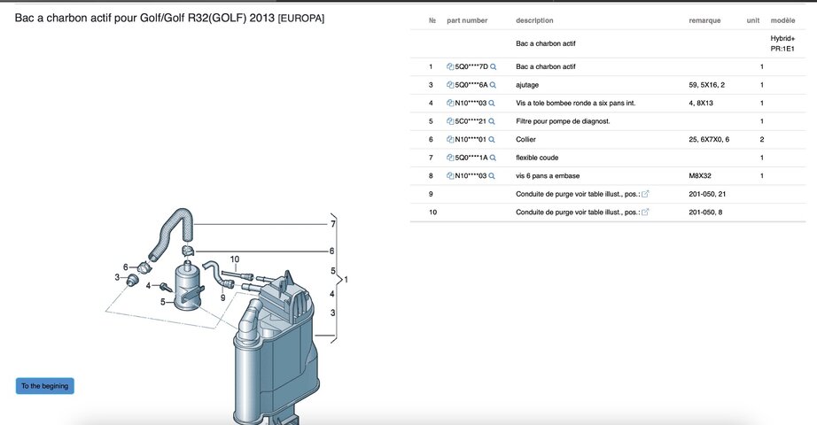The width and height of the screenshot is (817, 425).
Task: Select Filtre pour pompe de diagnost. description
Action: point(563,121)
